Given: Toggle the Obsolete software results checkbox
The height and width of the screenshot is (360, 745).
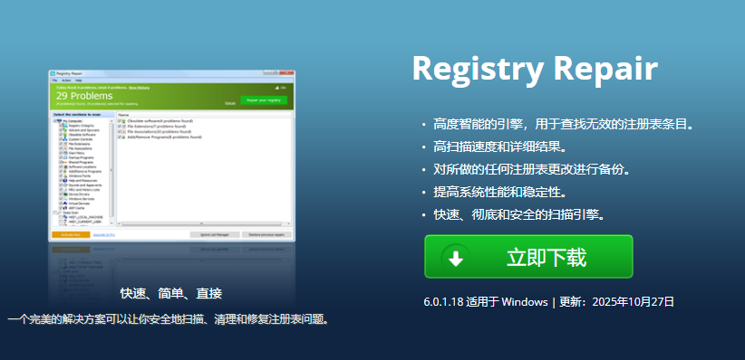Looking at the screenshot, I should (x=120, y=121).
